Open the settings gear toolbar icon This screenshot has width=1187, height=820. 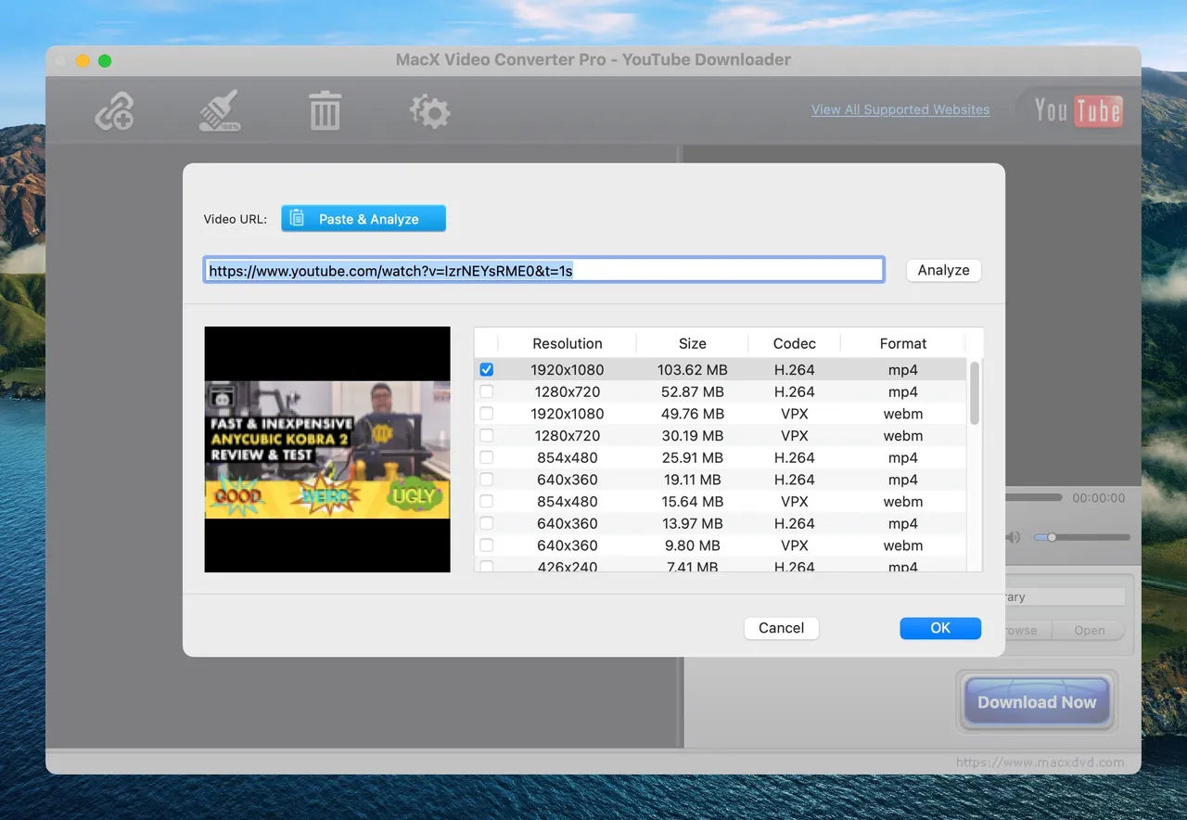pyautogui.click(x=430, y=111)
